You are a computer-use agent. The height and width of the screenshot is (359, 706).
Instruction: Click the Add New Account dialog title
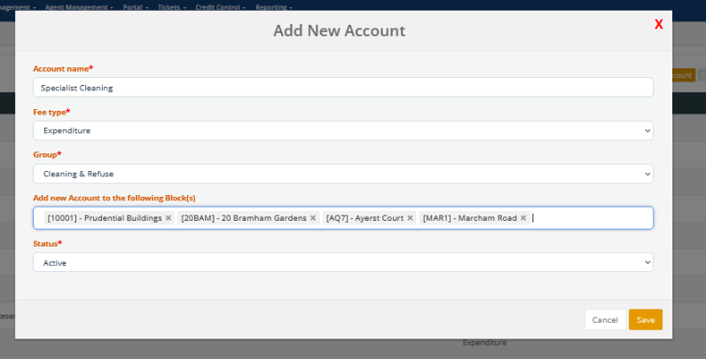(x=339, y=31)
